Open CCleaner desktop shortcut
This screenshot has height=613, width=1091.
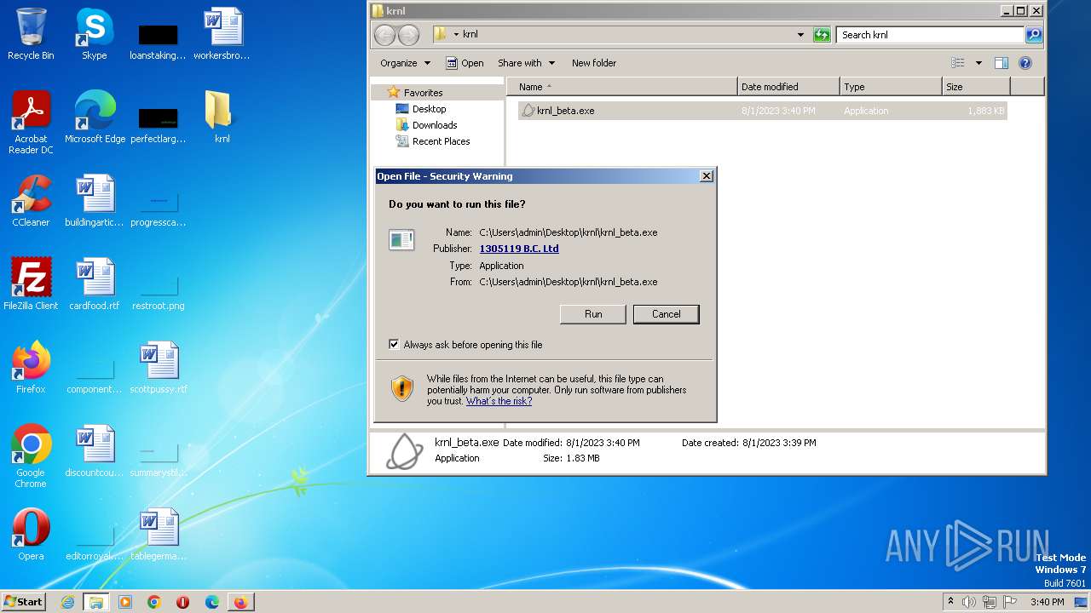pyautogui.click(x=31, y=200)
